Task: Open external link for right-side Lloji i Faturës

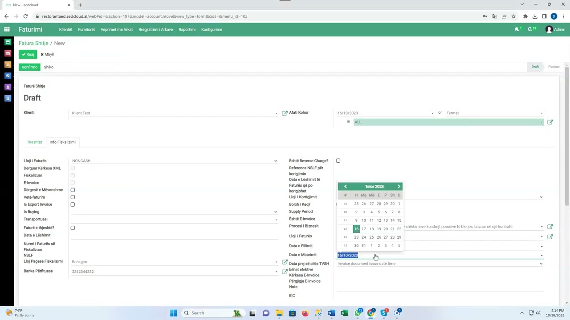Action: point(550,236)
